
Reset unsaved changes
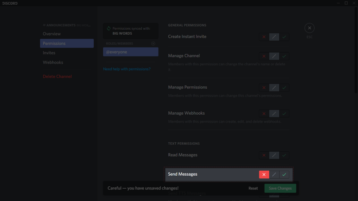(253, 188)
